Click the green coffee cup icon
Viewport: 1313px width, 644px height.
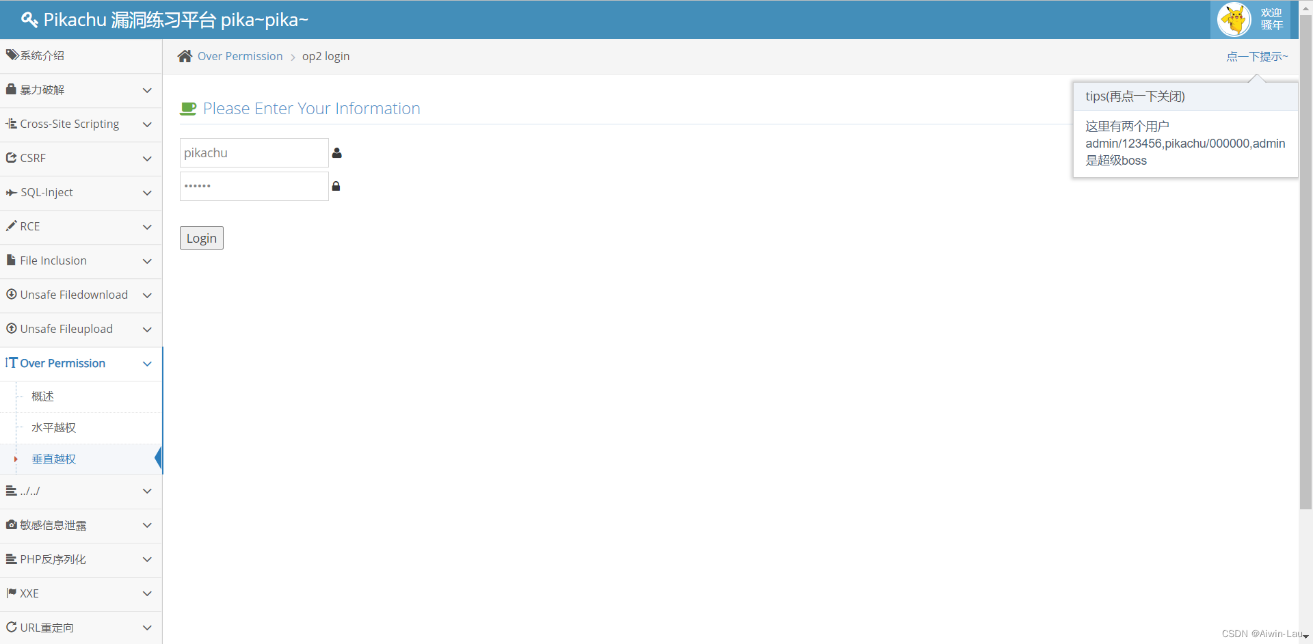tap(188, 109)
